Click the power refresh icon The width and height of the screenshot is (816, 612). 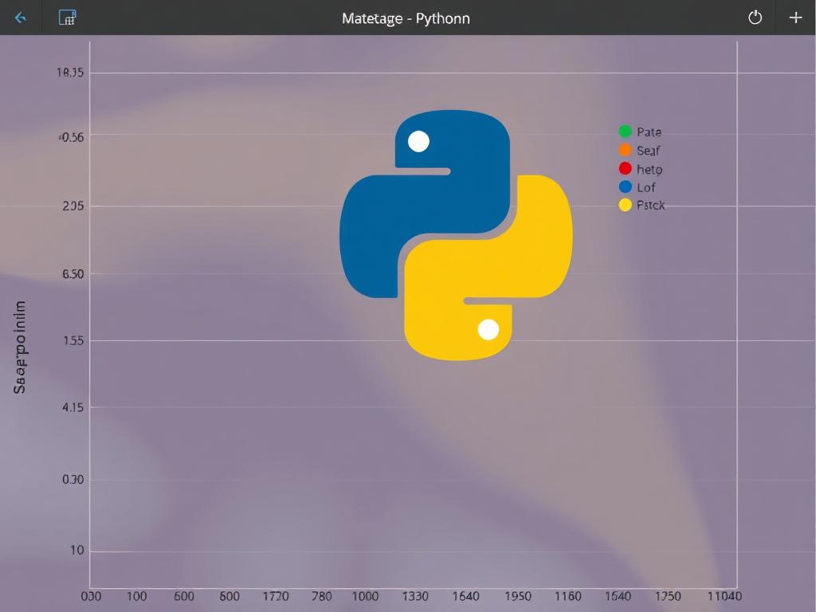(x=755, y=18)
